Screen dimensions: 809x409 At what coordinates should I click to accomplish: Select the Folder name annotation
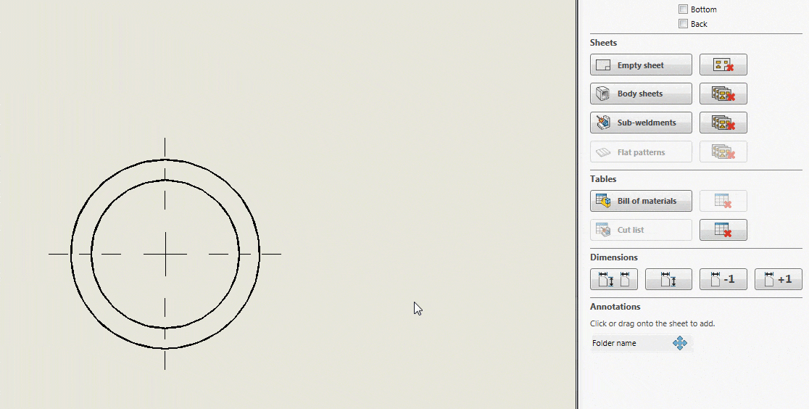[x=642, y=343]
